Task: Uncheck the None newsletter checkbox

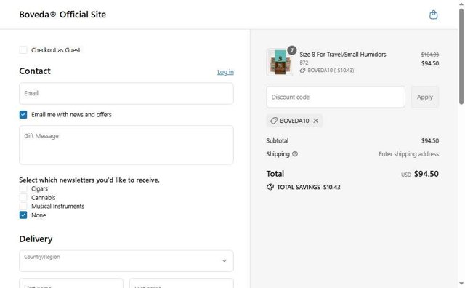Action: (23, 215)
